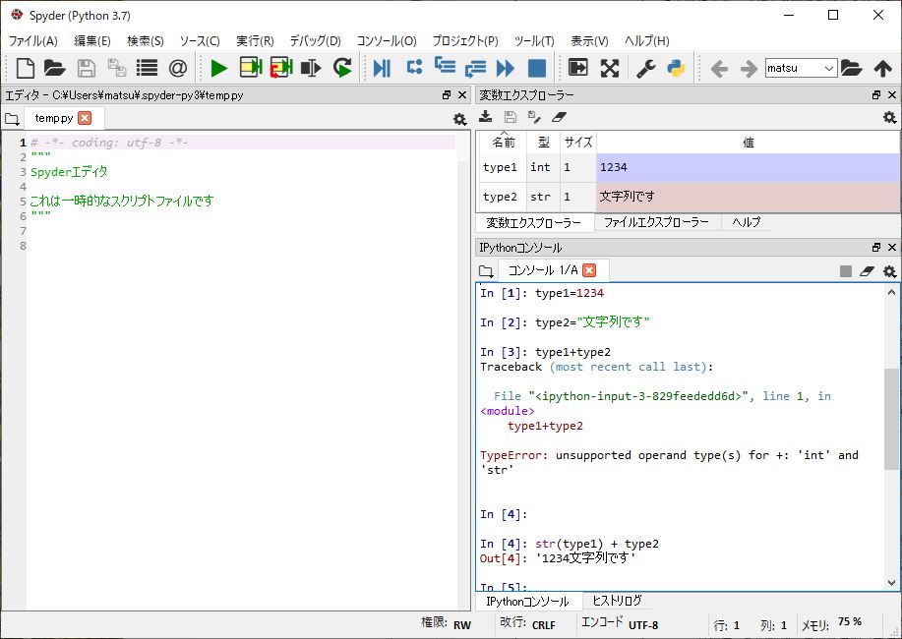Click the debugger step into icon
This screenshot has height=639, width=902.
[x=445, y=66]
